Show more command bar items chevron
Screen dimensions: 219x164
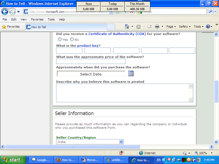[217, 25]
